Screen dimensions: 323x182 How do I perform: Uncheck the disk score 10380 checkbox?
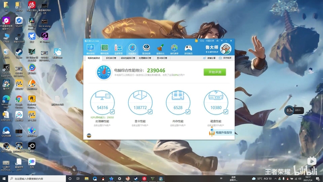point(226,112)
